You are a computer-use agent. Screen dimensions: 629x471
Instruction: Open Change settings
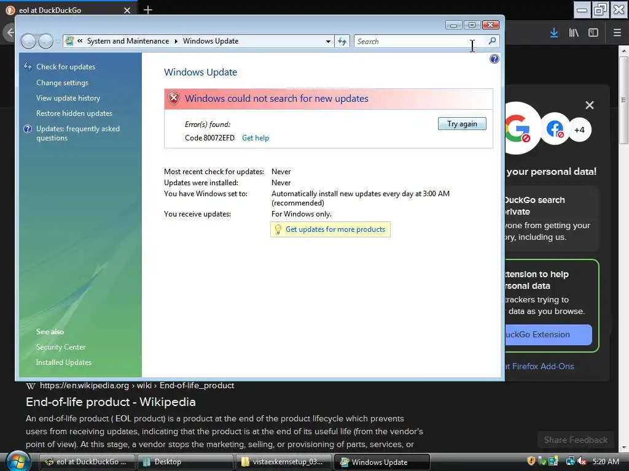tap(62, 83)
